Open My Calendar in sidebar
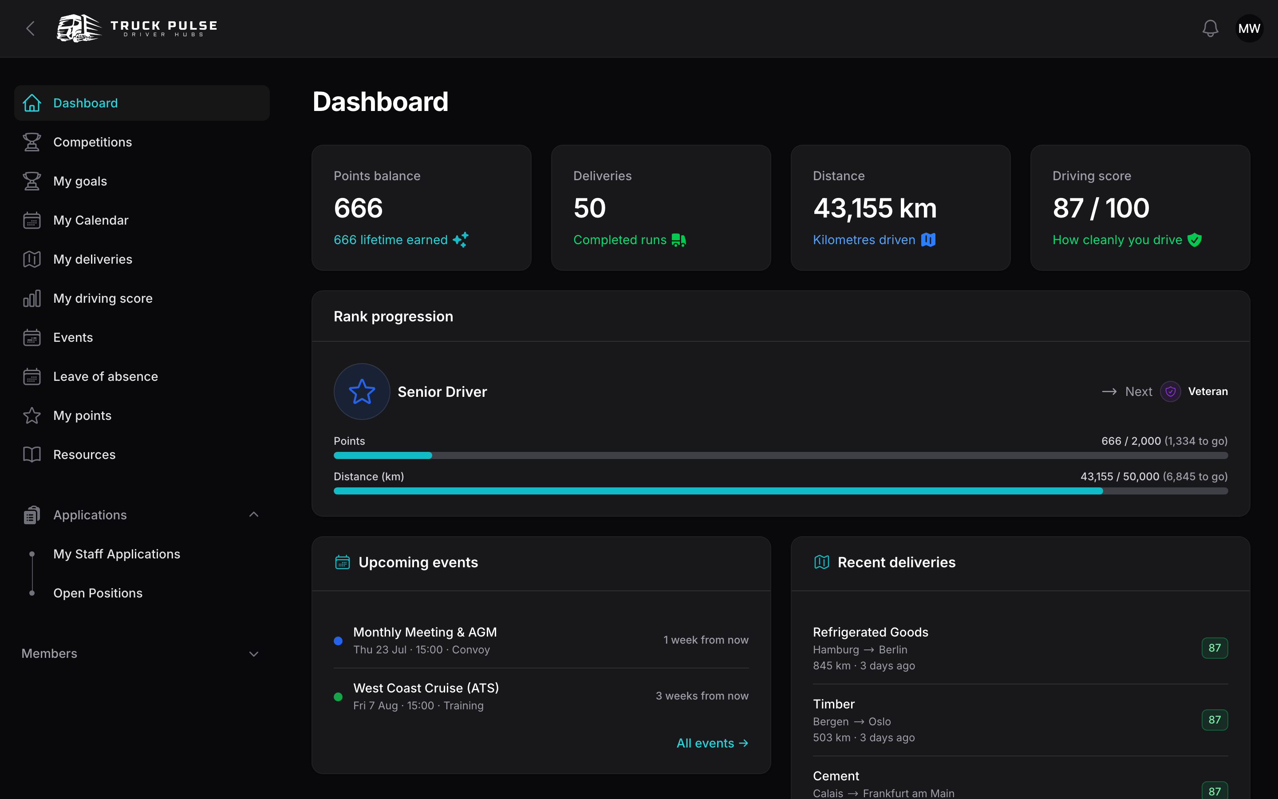The height and width of the screenshot is (799, 1278). coord(142,220)
